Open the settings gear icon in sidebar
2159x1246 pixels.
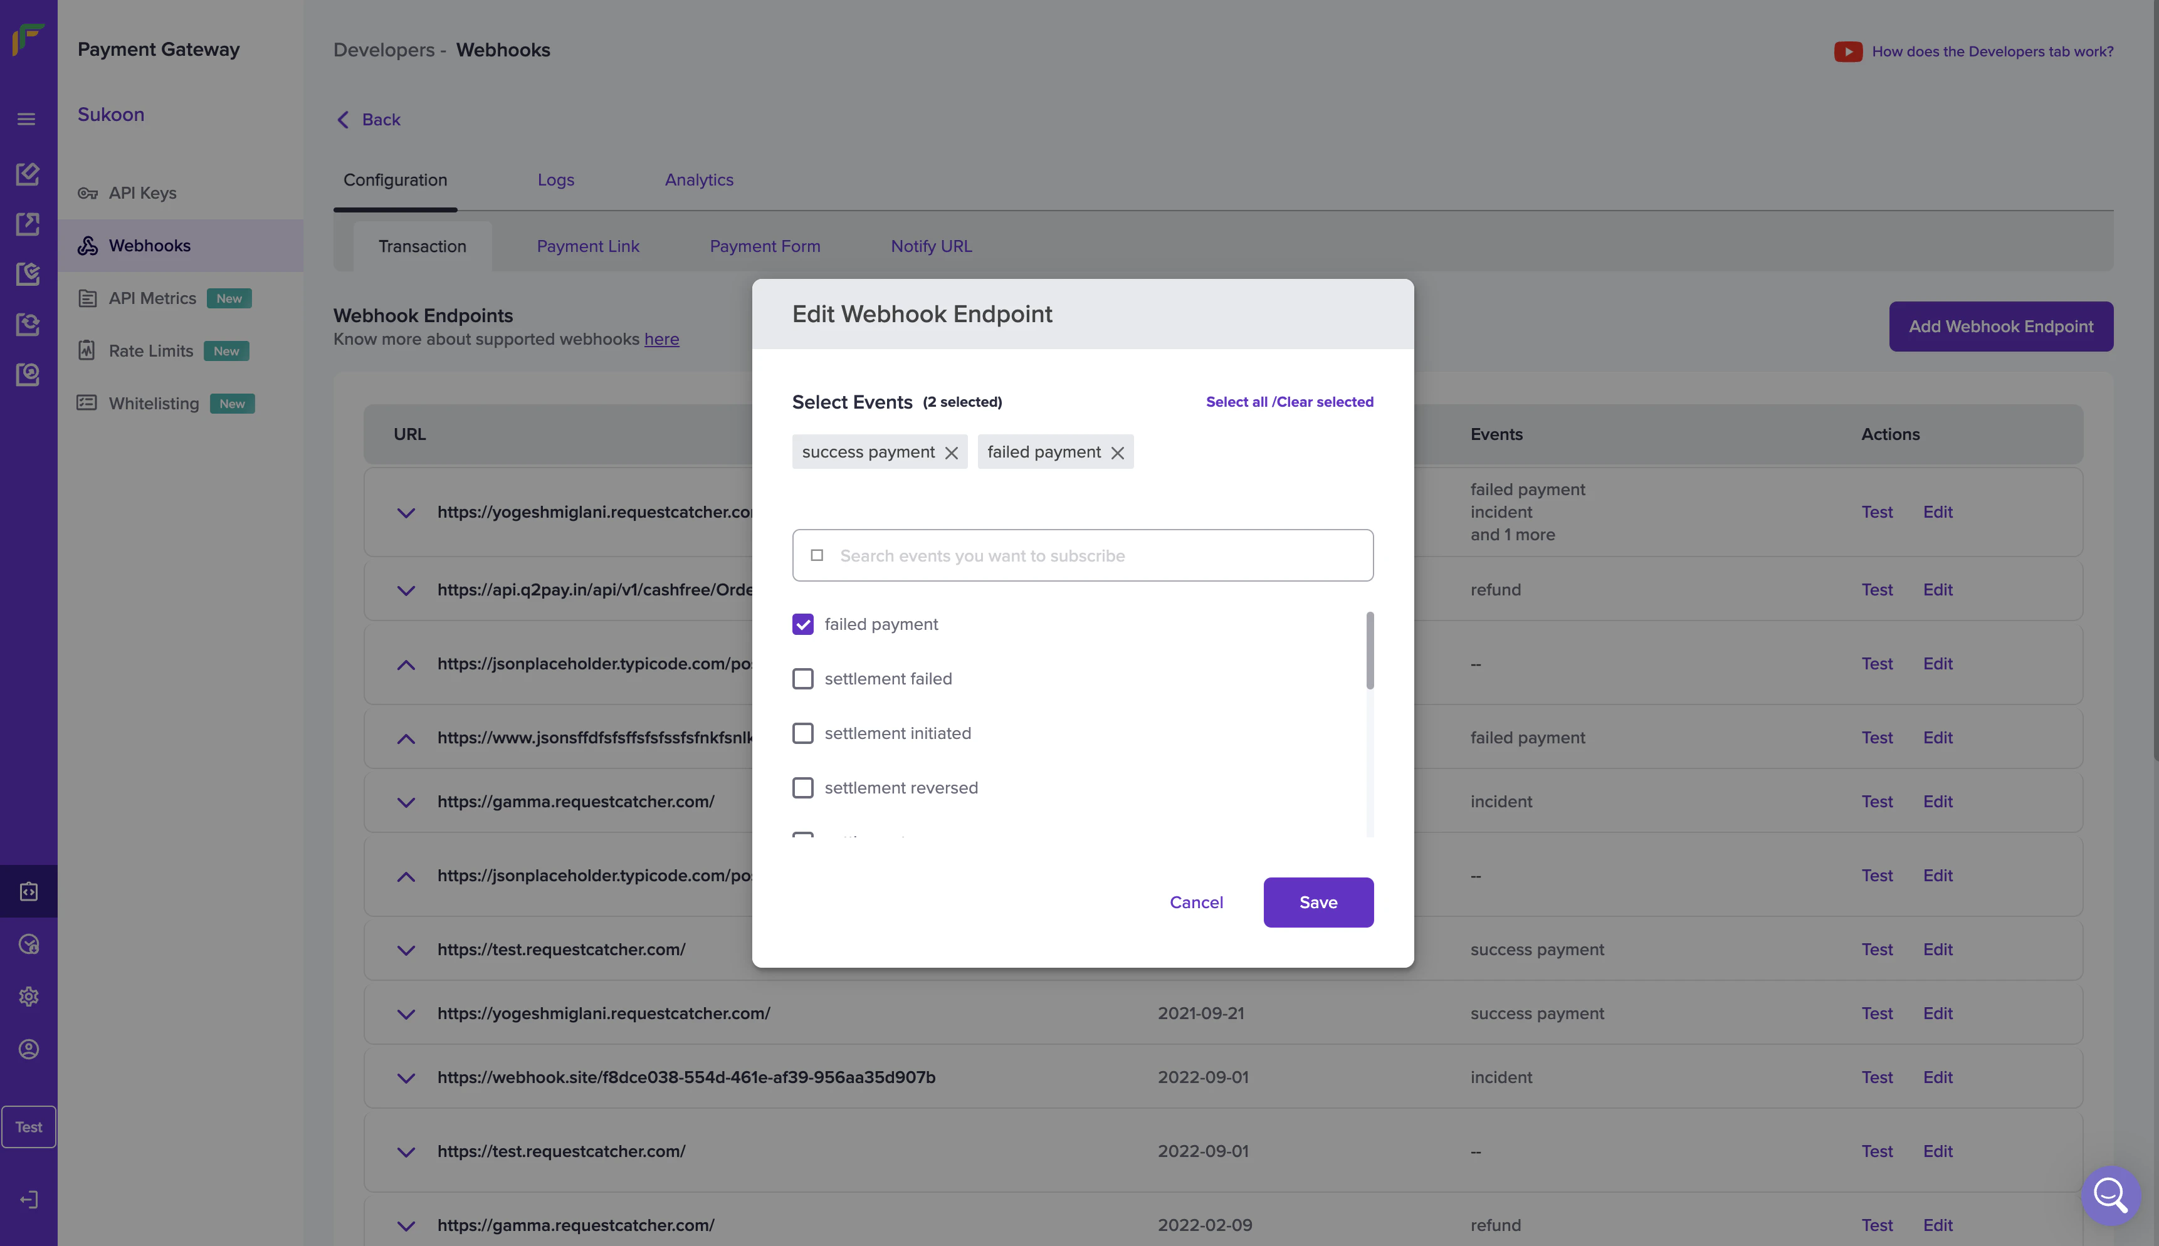pyautogui.click(x=28, y=996)
